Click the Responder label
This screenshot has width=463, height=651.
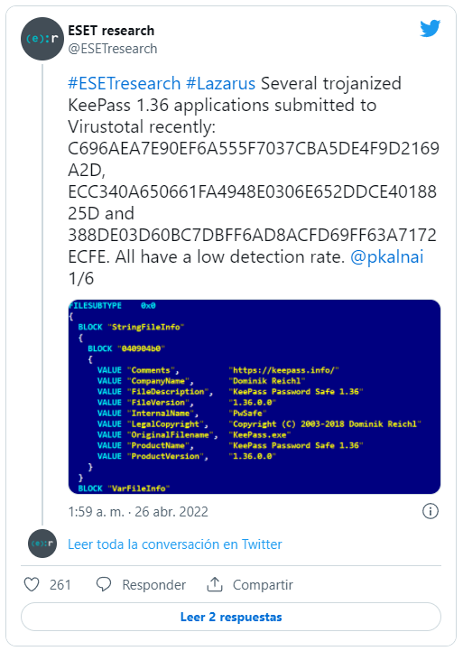point(154,584)
